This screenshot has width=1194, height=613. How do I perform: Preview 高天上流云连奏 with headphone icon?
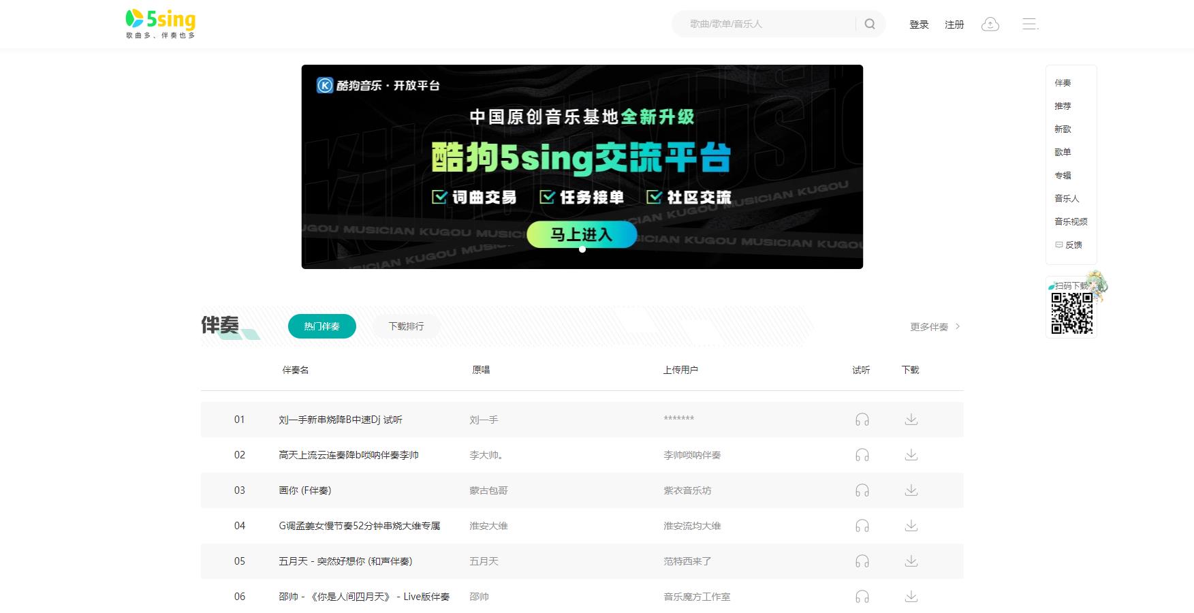click(x=862, y=455)
